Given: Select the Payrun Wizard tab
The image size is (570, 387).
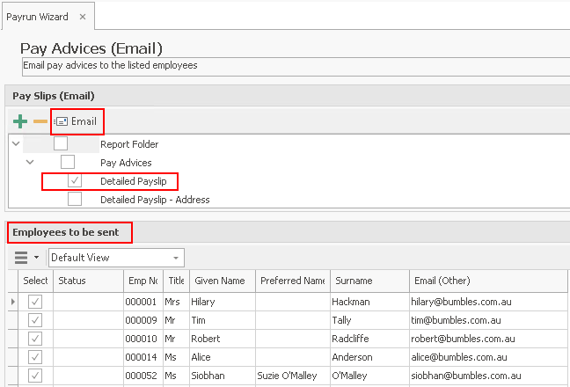Looking at the screenshot, I should click(37, 17).
